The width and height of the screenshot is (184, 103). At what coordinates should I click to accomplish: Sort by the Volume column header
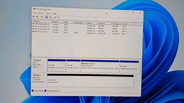click(42, 21)
